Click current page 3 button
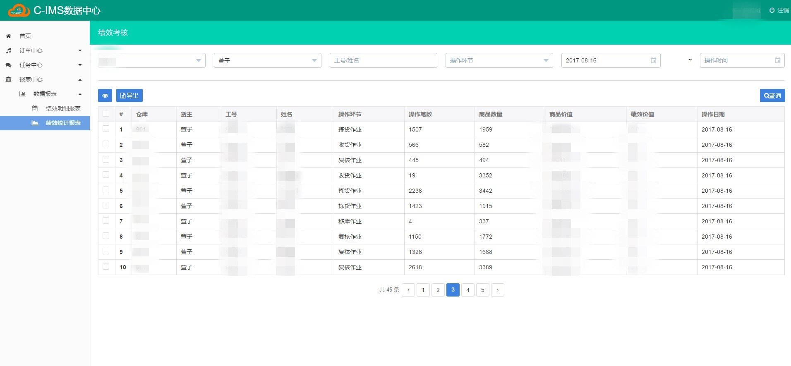 point(453,289)
